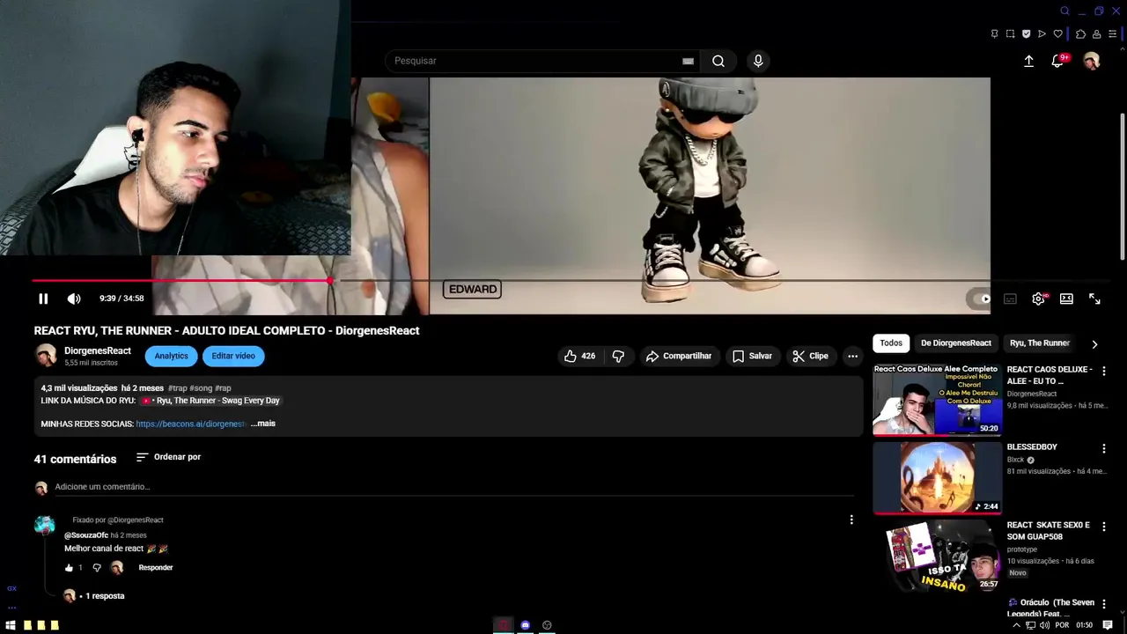Open the browser snapshot tool icon
The height and width of the screenshot is (634, 1127).
1010,34
